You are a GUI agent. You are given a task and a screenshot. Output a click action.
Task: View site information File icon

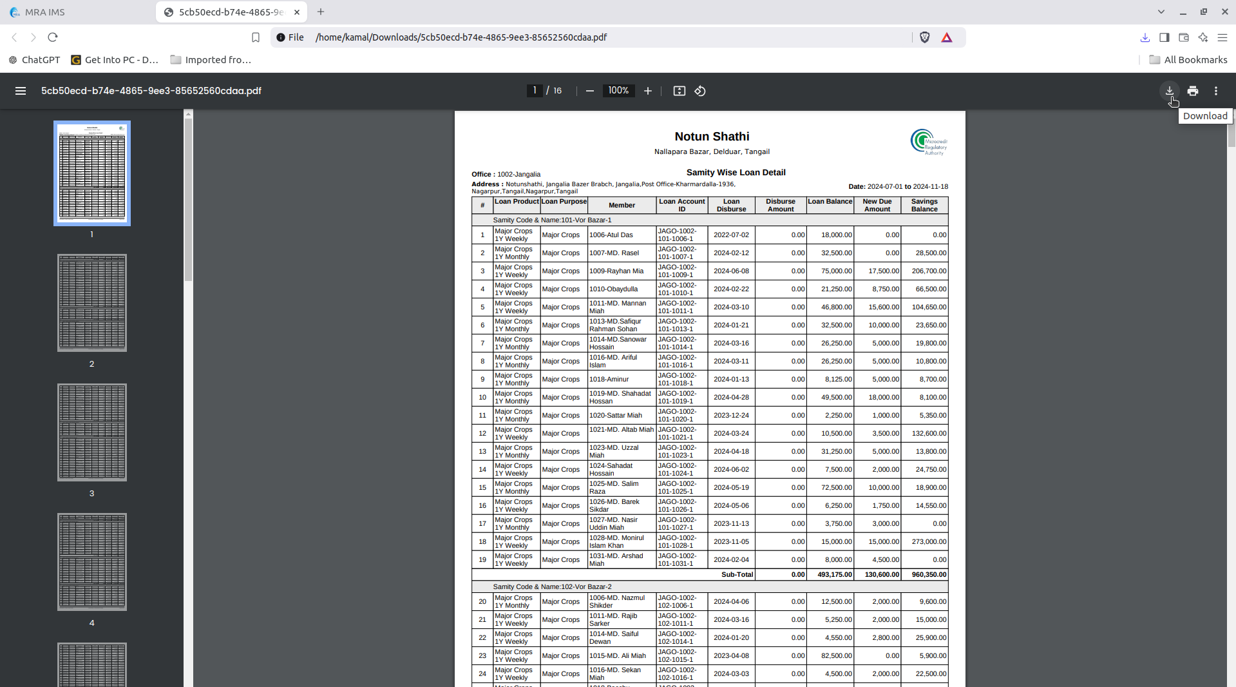click(x=290, y=37)
